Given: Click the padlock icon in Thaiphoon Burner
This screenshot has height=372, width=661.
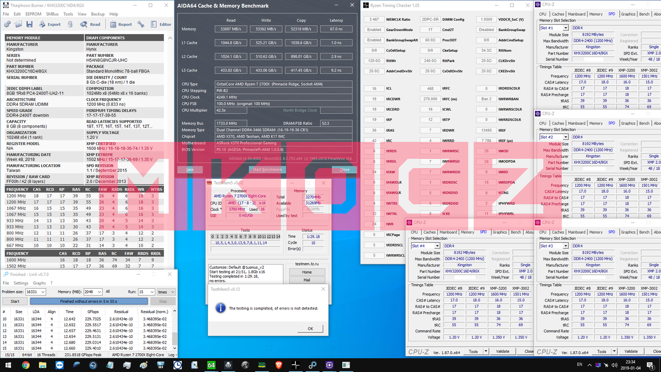Looking at the screenshot, I should pos(71,24).
